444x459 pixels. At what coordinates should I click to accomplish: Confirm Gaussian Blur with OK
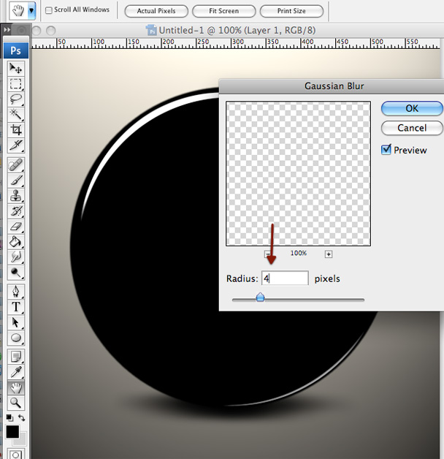click(412, 108)
